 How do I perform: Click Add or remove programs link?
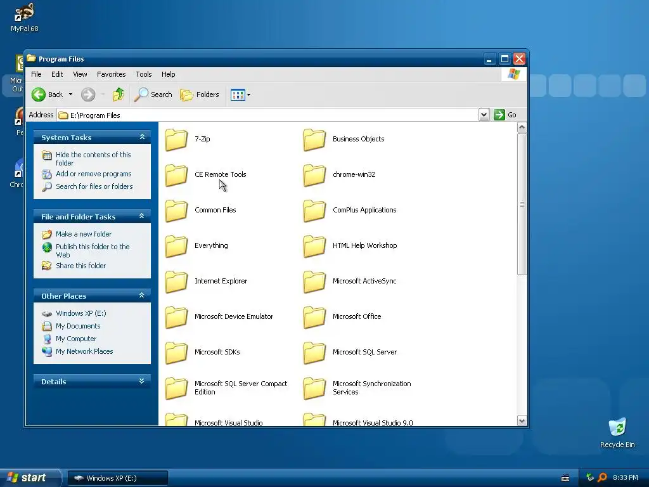[x=94, y=174]
